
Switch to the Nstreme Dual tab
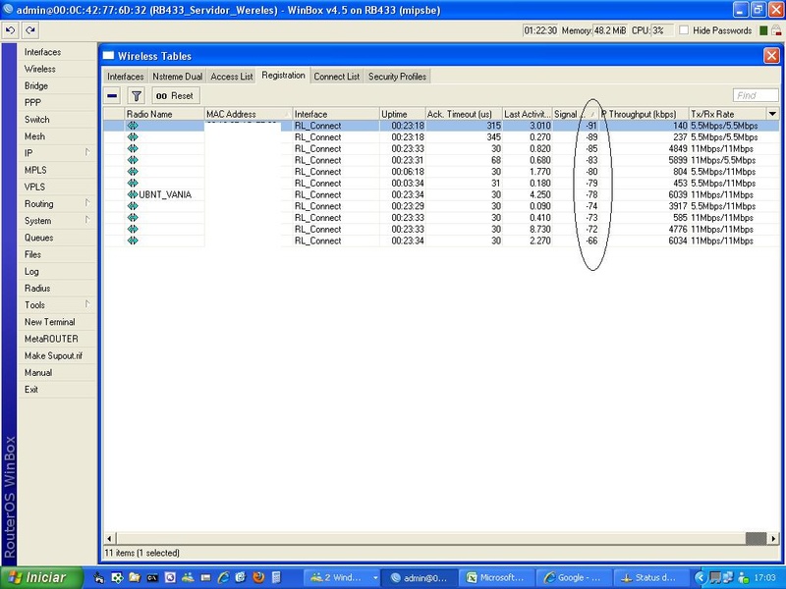pos(178,77)
